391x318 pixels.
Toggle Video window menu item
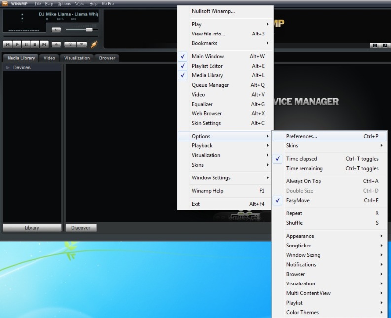coord(225,95)
